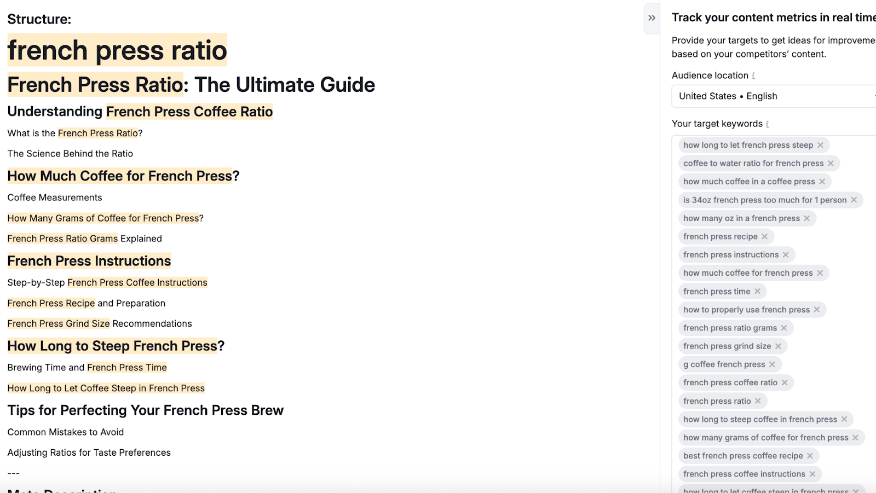Click info icon beside Audience location
The height and width of the screenshot is (493, 876).
click(753, 76)
